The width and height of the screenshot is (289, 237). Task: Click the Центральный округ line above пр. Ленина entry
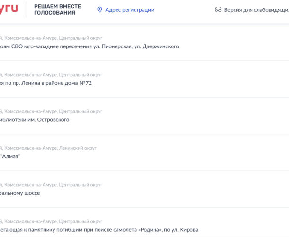[x=51, y=75]
